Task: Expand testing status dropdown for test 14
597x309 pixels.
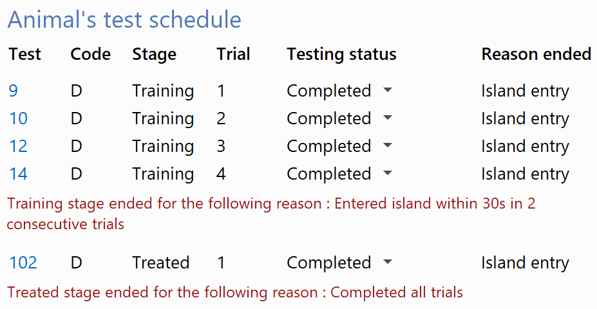Action: pyautogui.click(x=388, y=174)
